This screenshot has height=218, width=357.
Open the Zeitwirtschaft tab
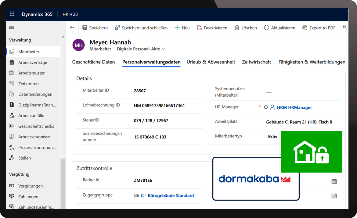pyautogui.click(x=256, y=62)
